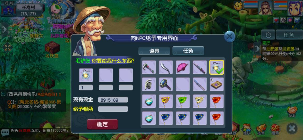Close the NPC give dialog
This screenshot has width=303, height=140.
229,37
